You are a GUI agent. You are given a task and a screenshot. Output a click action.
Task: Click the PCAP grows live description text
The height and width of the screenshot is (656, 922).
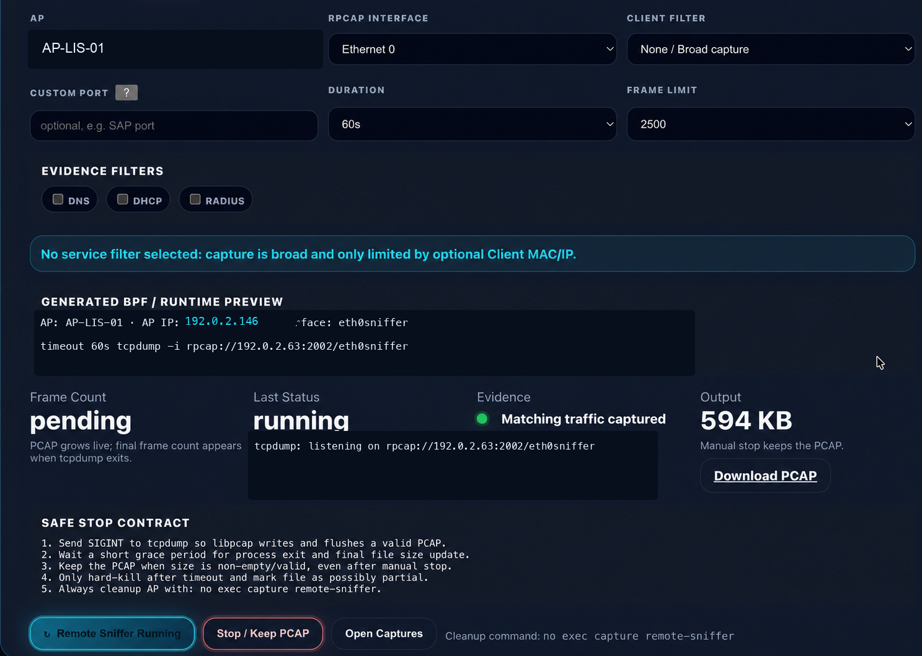pyautogui.click(x=136, y=452)
